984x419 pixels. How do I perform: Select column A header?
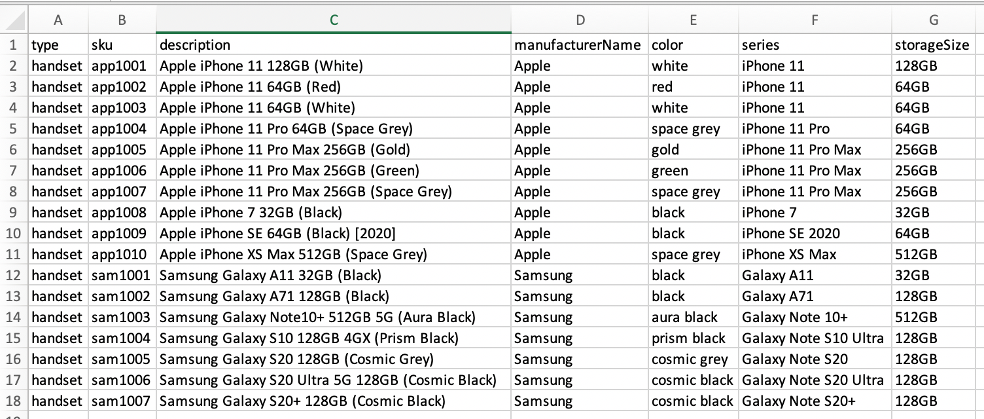click(58, 20)
